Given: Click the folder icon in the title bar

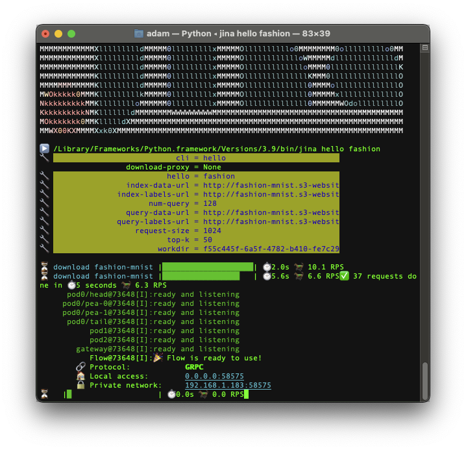Looking at the screenshot, I should click(x=138, y=34).
